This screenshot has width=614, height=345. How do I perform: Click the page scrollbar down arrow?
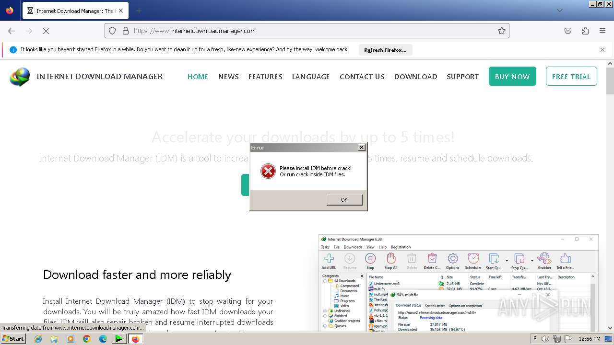coord(610,328)
